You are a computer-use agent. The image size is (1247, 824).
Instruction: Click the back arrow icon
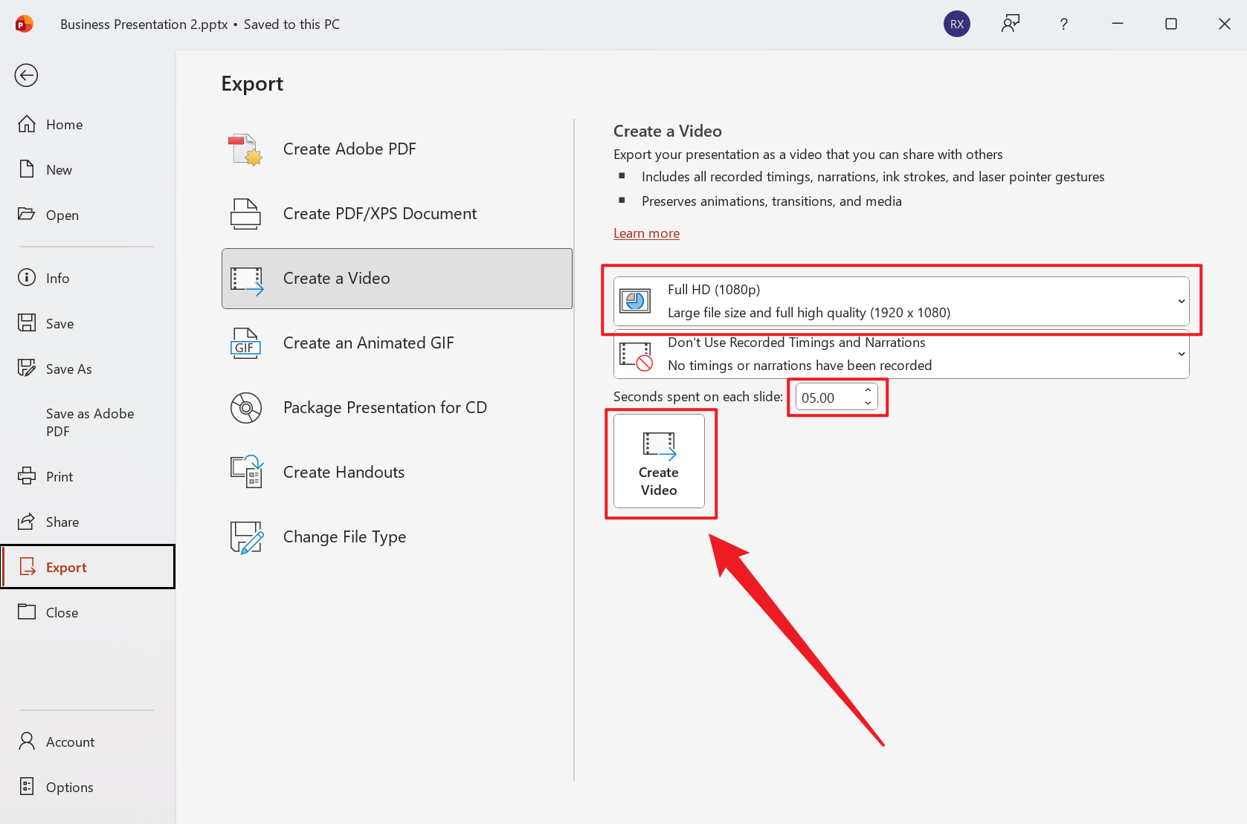(26, 75)
